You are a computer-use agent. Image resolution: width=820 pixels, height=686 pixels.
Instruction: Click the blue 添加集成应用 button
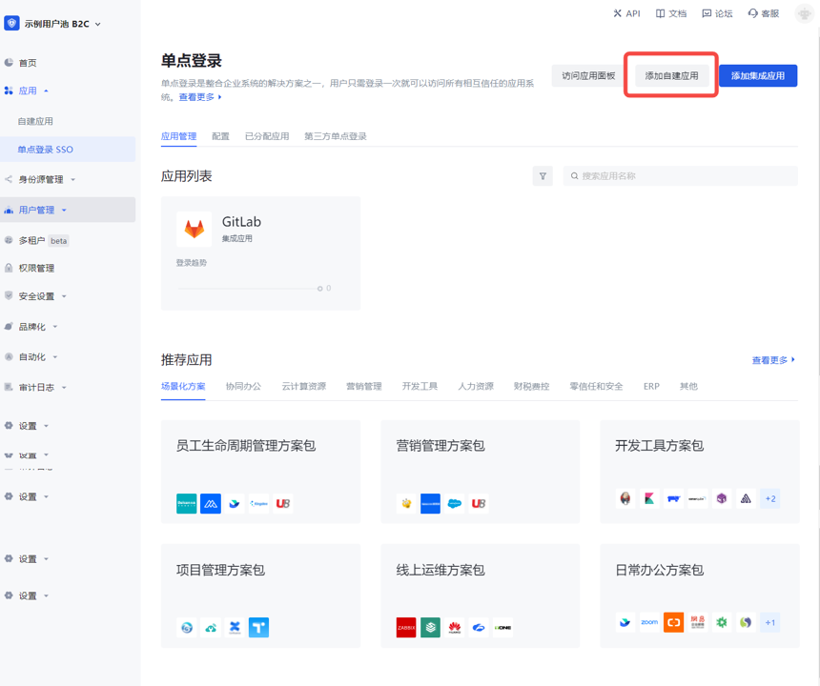[x=757, y=76]
